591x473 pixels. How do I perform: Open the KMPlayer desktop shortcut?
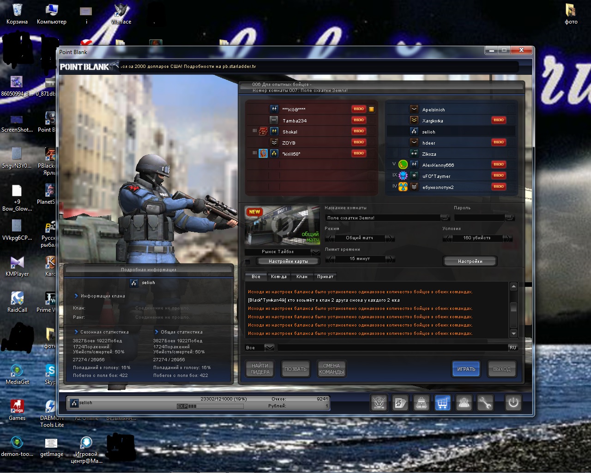(x=17, y=267)
